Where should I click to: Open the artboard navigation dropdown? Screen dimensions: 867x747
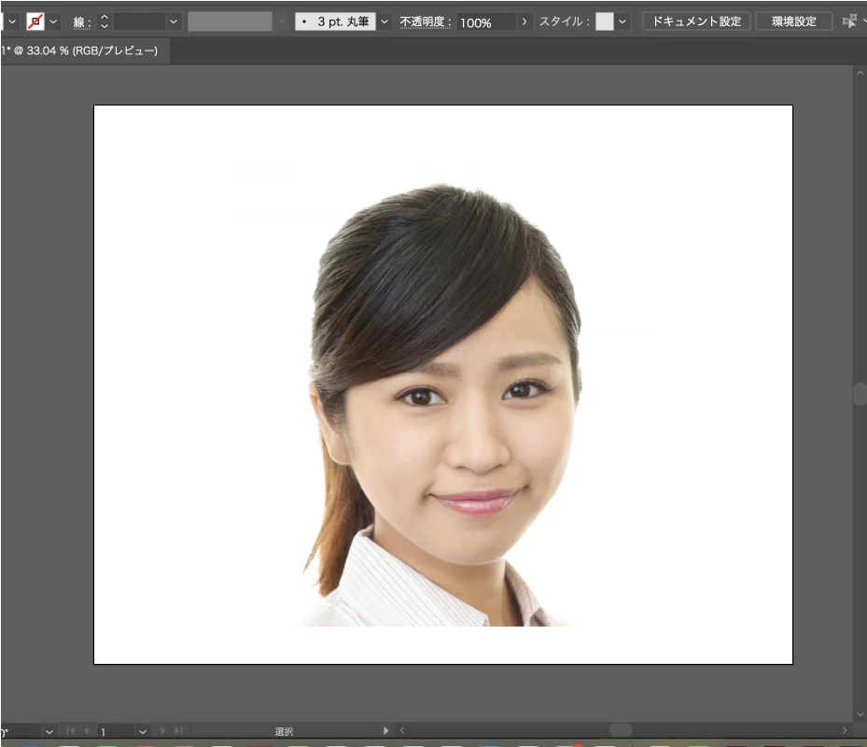143,731
